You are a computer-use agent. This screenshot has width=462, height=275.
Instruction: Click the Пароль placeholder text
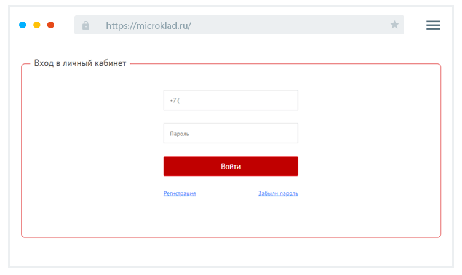coord(180,134)
